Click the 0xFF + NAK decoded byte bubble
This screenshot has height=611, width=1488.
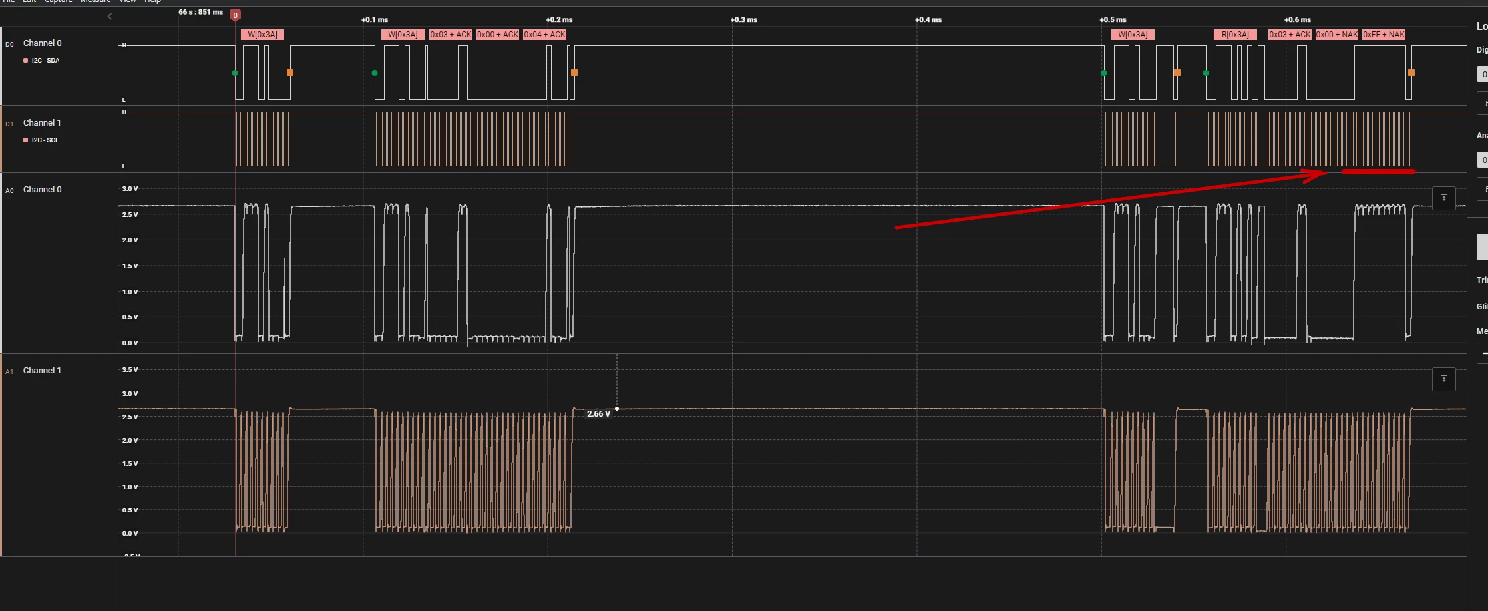(x=1384, y=35)
